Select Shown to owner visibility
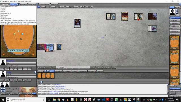Viewport: 181px width, 102px height. (x=175, y=88)
